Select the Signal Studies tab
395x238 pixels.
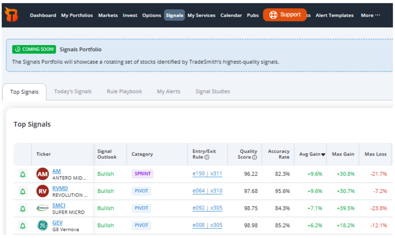pos(213,92)
